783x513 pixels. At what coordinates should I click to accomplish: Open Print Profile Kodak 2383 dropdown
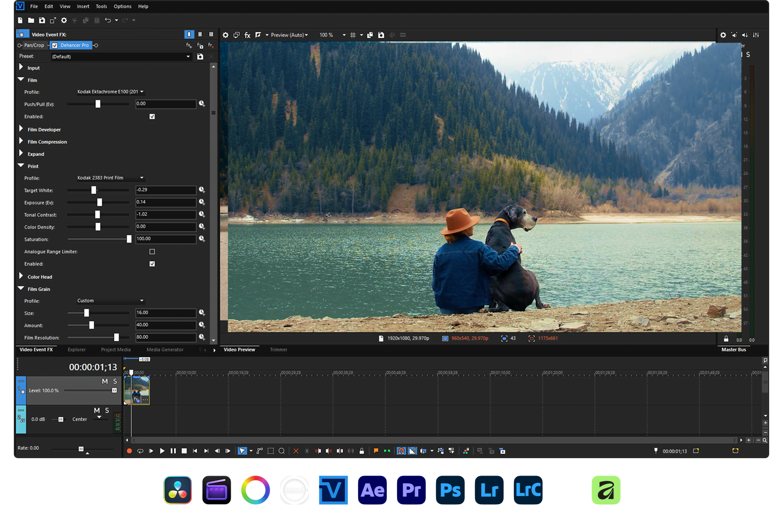(x=111, y=178)
